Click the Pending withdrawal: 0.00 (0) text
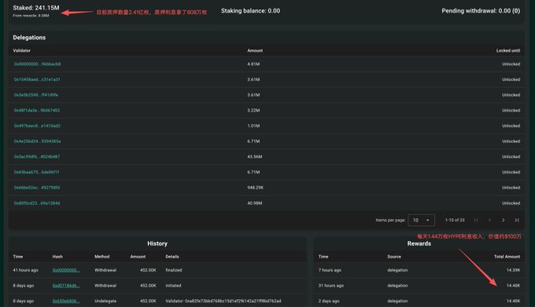 (x=481, y=11)
